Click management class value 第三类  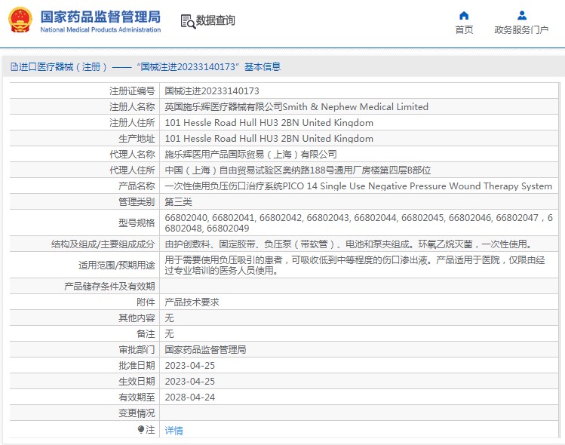pyautogui.click(x=178, y=202)
